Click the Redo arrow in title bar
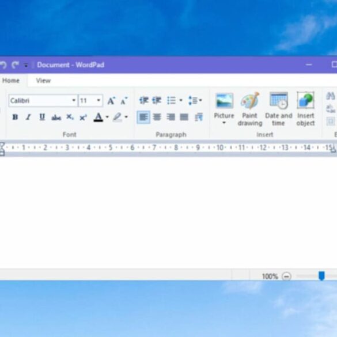Screen dimensions: 337x337 point(16,65)
